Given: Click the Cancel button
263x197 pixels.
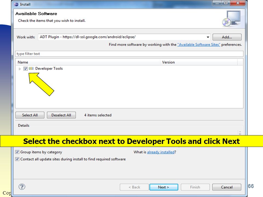Looking at the screenshot, I should pyautogui.click(x=227, y=187).
